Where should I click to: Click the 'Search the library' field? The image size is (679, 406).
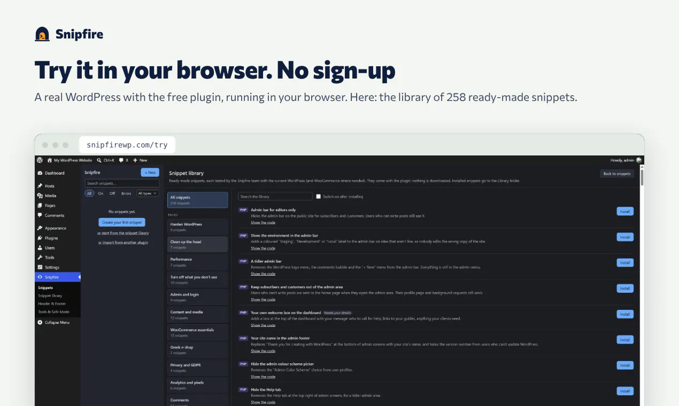pos(275,197)
